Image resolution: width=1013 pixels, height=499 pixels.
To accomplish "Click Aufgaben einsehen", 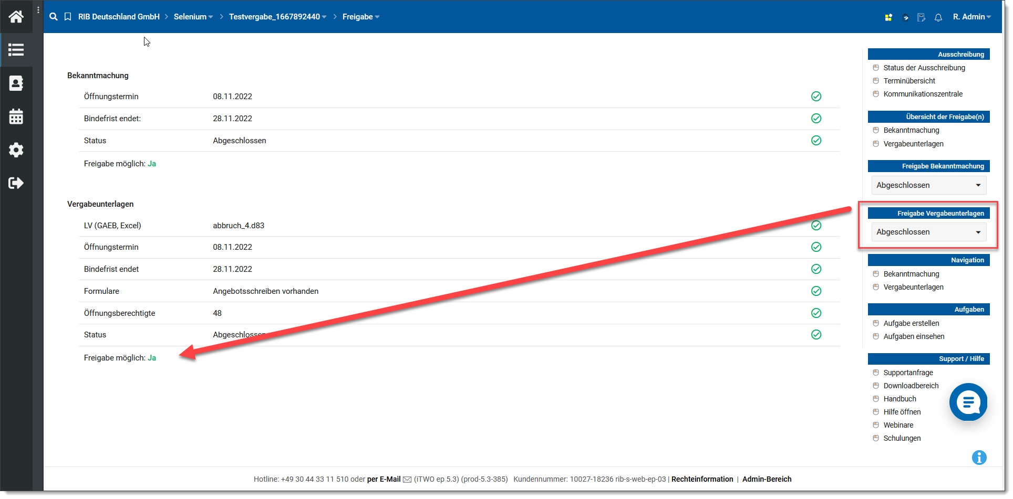I will (x=914, y=336).
